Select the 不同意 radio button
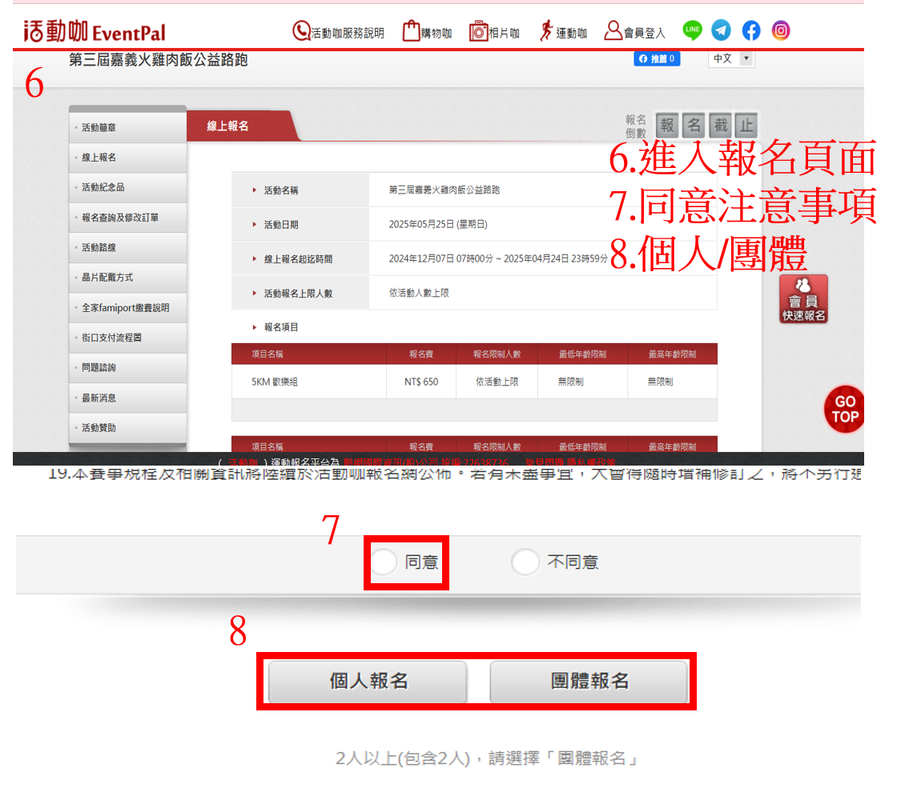This screenshot has height=800, width=905. coord(525,562)
